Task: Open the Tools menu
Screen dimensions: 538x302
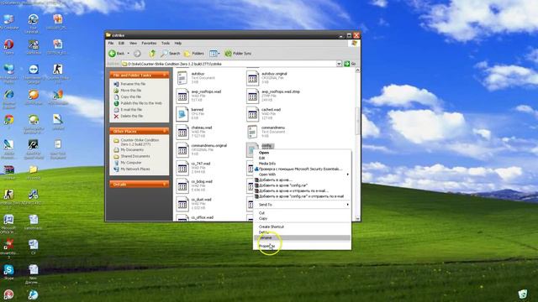Action: click(166, 43)
